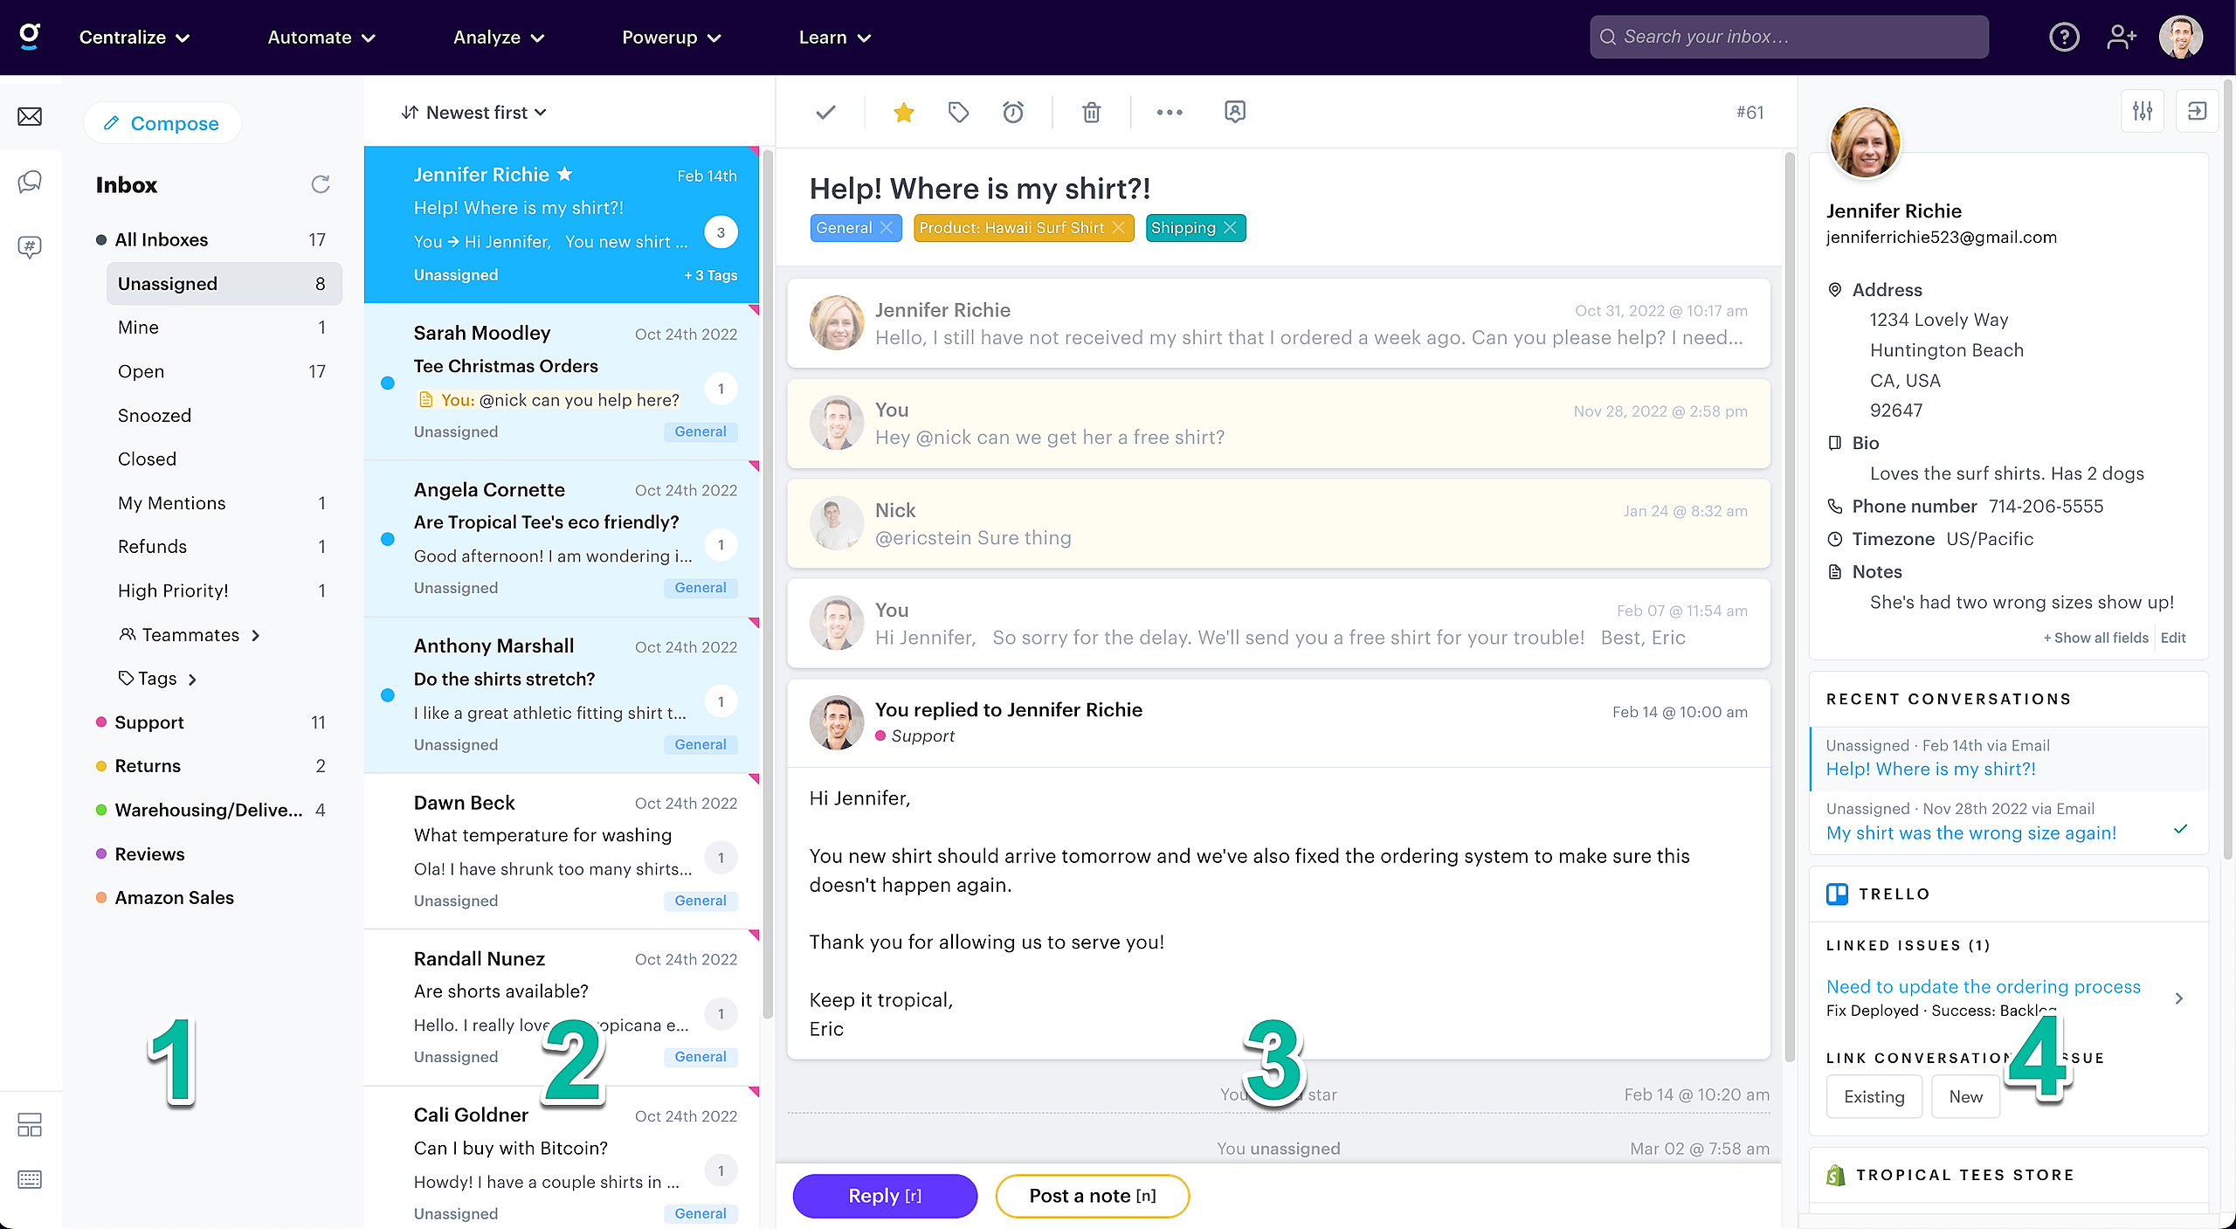Expand the Tags section in the sidebar
This screenshot has height=1229, width=2236.
tap(157, 679)
